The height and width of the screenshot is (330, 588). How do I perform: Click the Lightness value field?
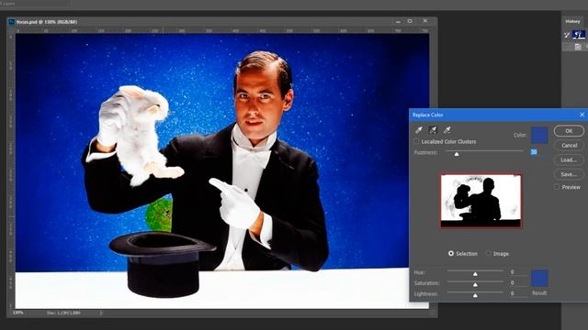517,293
